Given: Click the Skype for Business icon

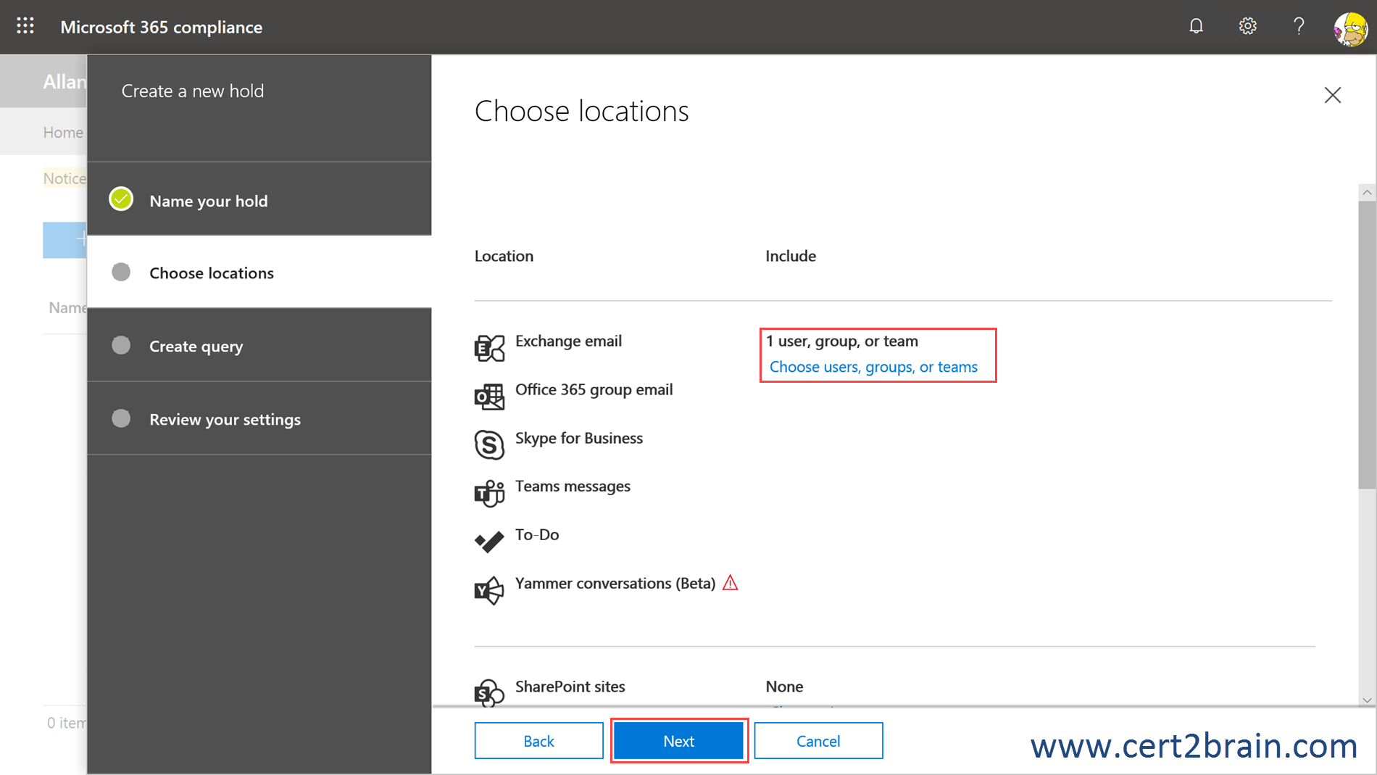Looking at the screenshot, I should click(x=489, y=444).
